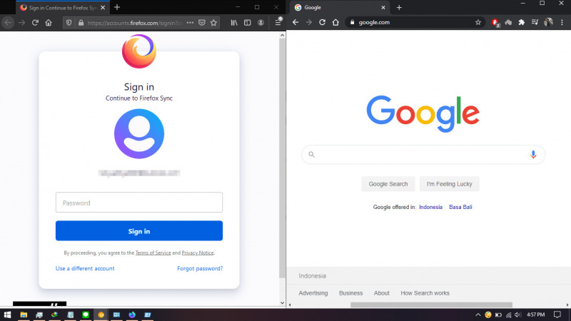
Task: Click the Google Search button
Action: click(388, 184)
